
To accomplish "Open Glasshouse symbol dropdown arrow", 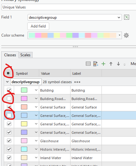I will pos(36,141).
